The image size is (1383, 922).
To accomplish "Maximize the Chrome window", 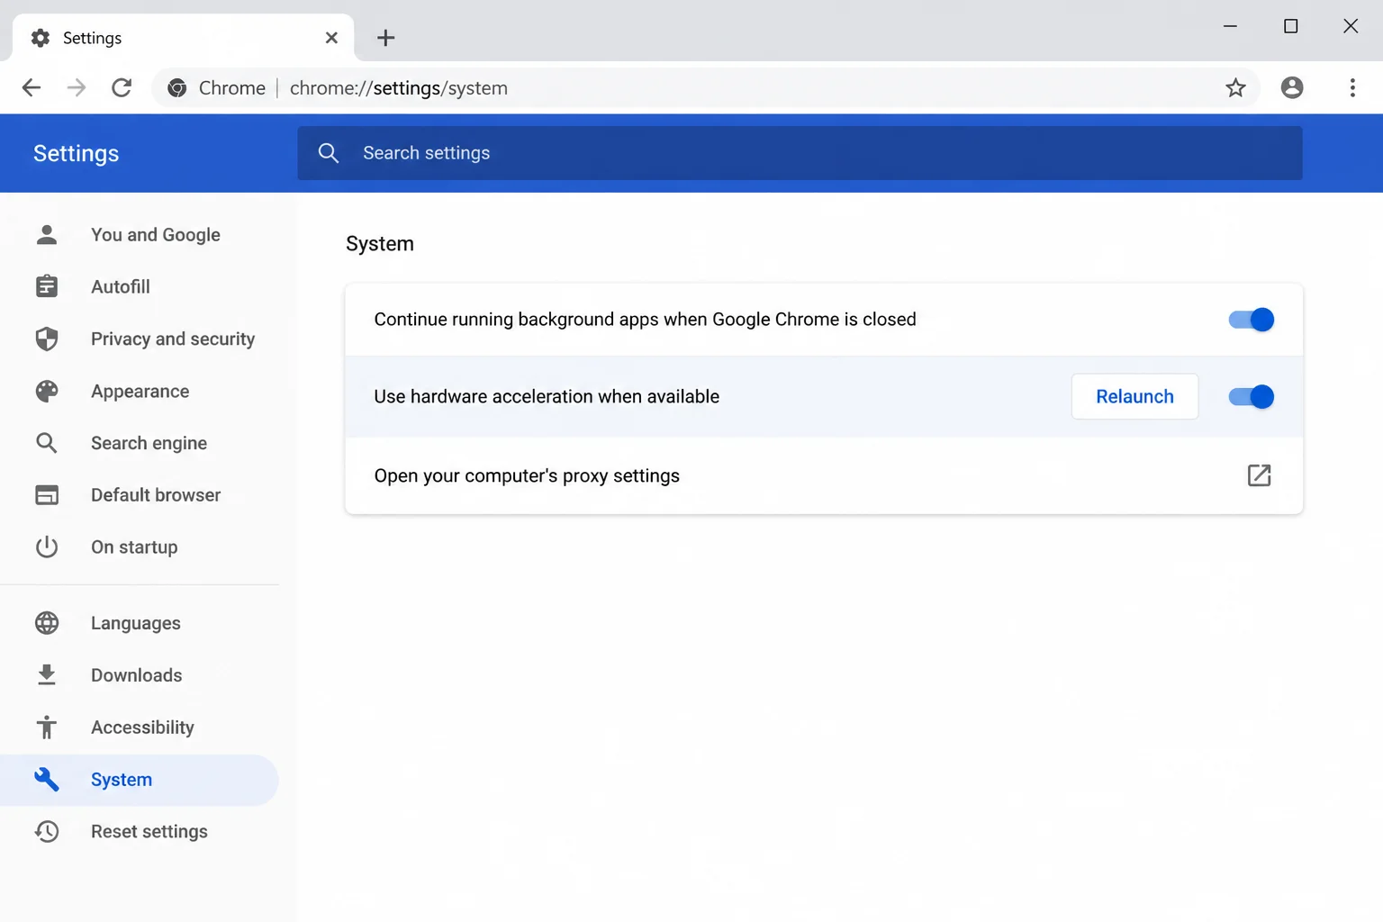I will pos(1290,26).
